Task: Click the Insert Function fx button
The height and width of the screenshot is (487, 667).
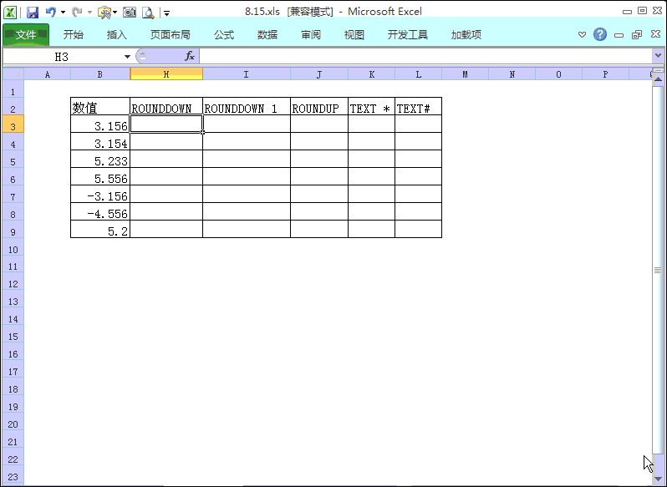Action: coord(189,56)
